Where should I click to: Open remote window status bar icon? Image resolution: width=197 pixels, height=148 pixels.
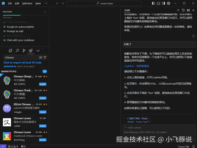click(x=3, y=146)
